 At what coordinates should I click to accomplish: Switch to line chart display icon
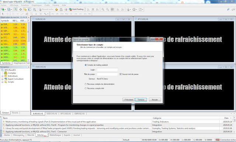tap(97, 9)
